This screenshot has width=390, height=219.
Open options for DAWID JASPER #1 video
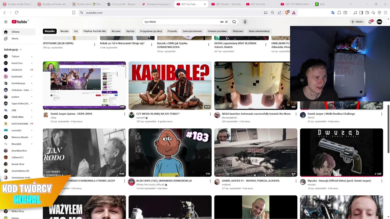[296, 181]
